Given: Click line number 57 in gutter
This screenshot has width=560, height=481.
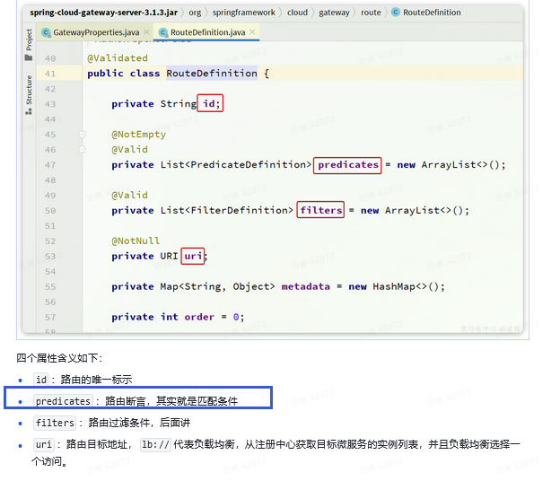Looking at the screenshot, I should (50, 317).
